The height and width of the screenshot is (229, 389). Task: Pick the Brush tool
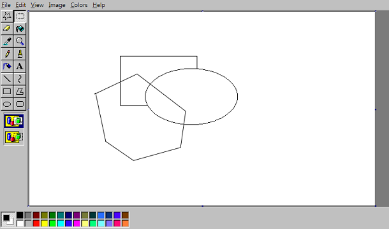(x=20, y=53)
